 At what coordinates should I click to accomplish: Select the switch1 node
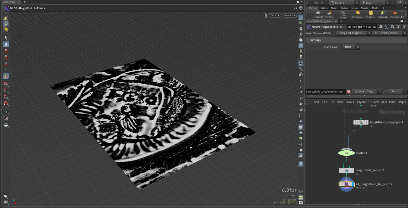pos(346,153)
